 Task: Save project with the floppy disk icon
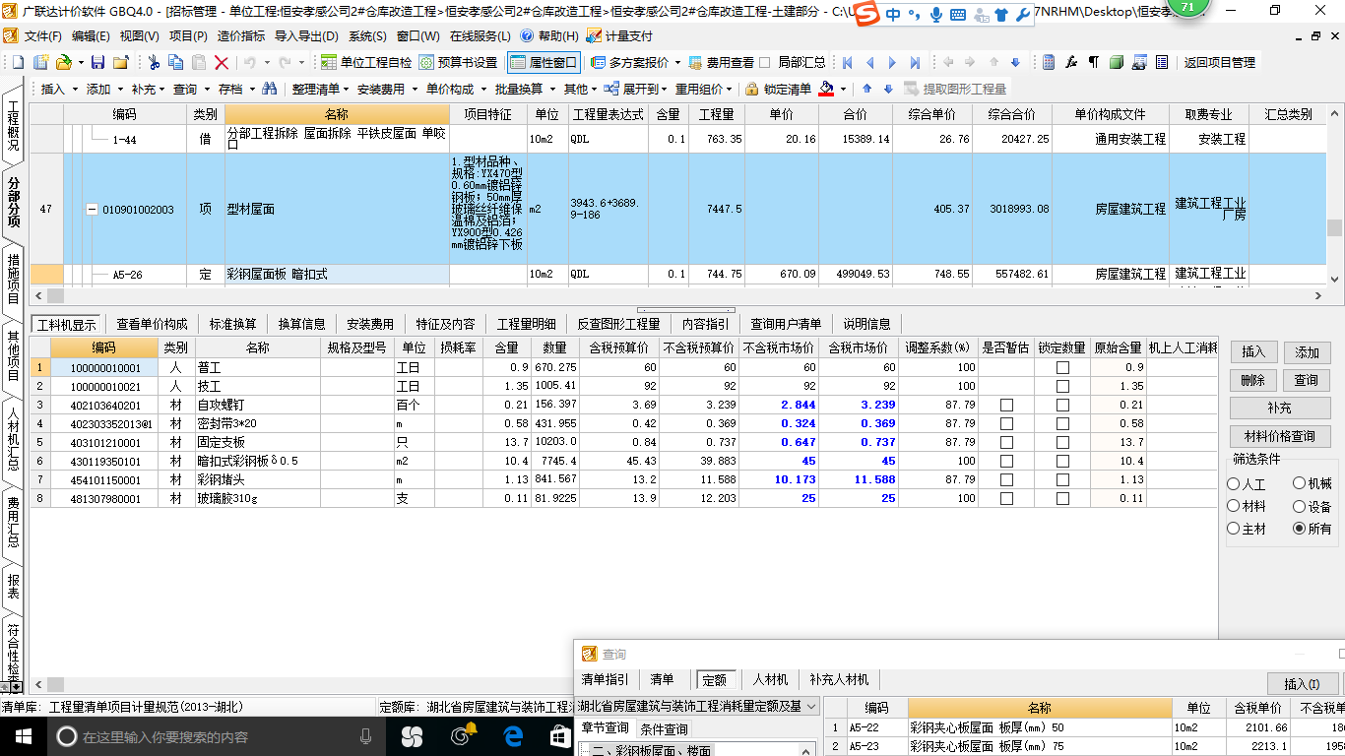pos(96,62)
